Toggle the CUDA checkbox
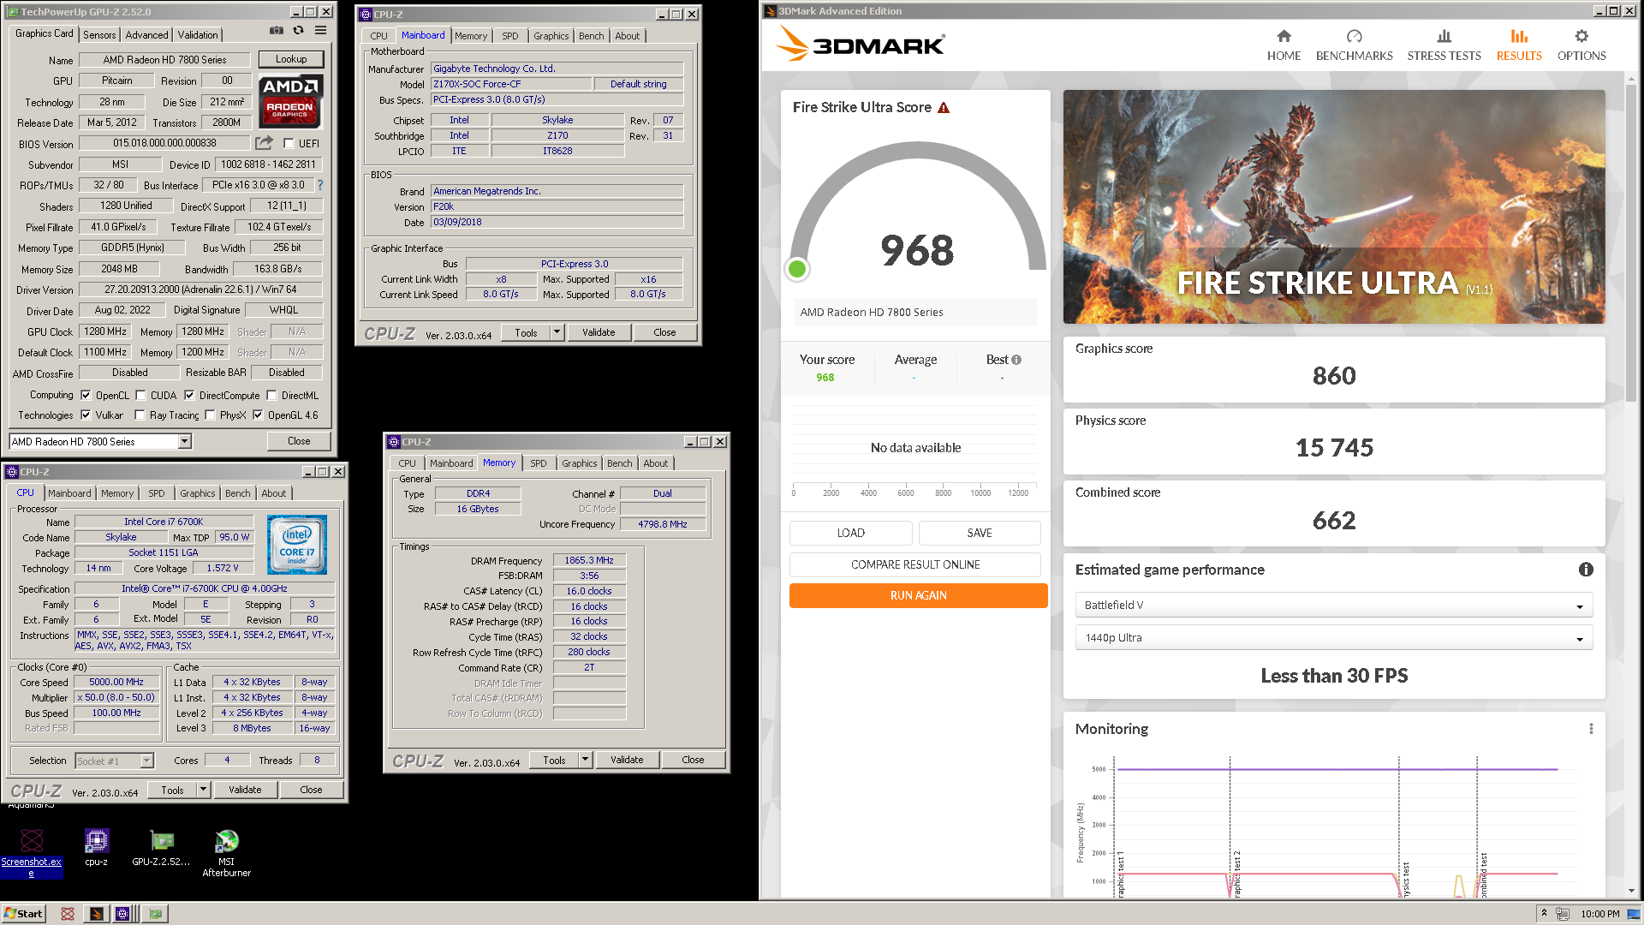 pyautogui.click(x=140, y=395)
